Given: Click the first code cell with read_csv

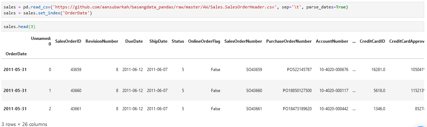Looking at the screenshot, I should coord(213,10).
